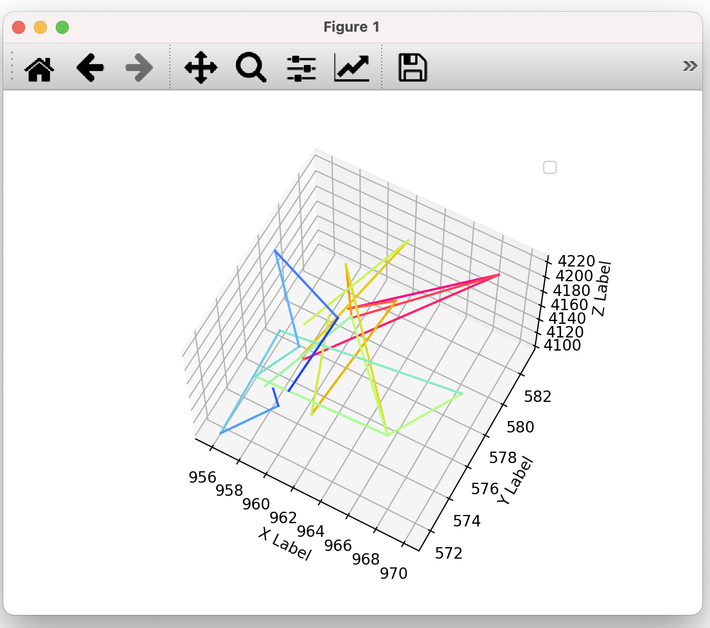
Task: Click the X axis tick value 966
Action: click(338, 545)
